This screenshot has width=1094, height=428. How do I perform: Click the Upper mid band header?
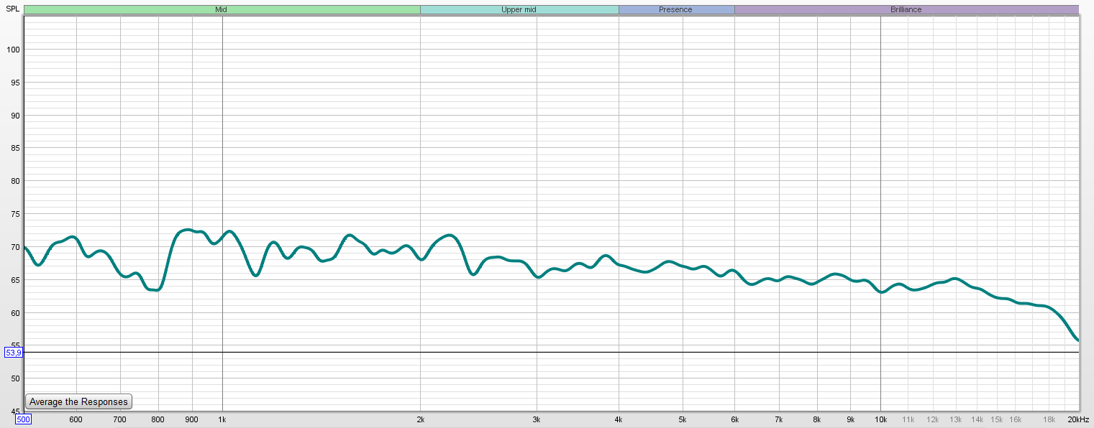pyautogui.click(x=519, y=10)
